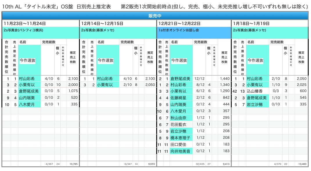
Task: Click the sold-out ratio 0/3
Action: coord(276,91)
